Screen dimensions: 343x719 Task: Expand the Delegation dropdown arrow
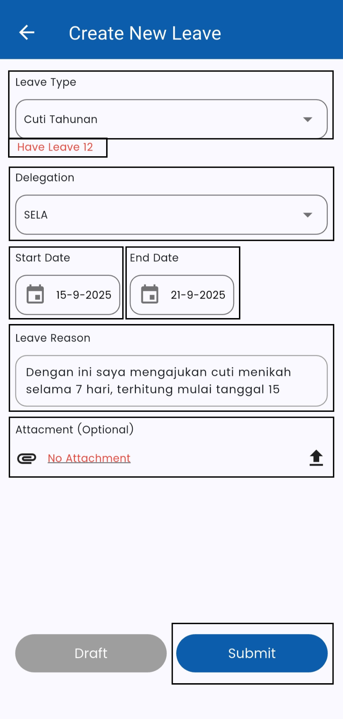click(307, 215)
